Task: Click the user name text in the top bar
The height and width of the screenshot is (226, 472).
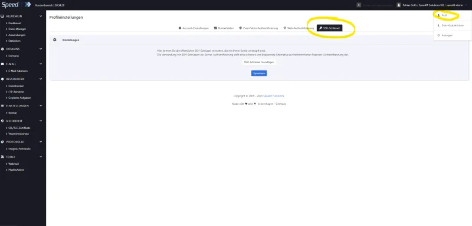Action: [x=432, y=5]
